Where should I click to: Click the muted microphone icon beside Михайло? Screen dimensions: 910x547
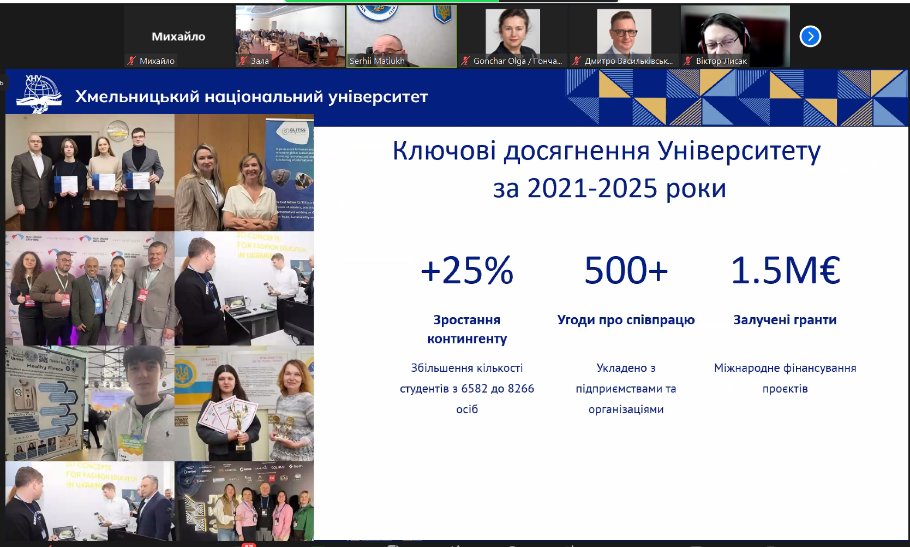pyautogui.click(x=131, y=61)
